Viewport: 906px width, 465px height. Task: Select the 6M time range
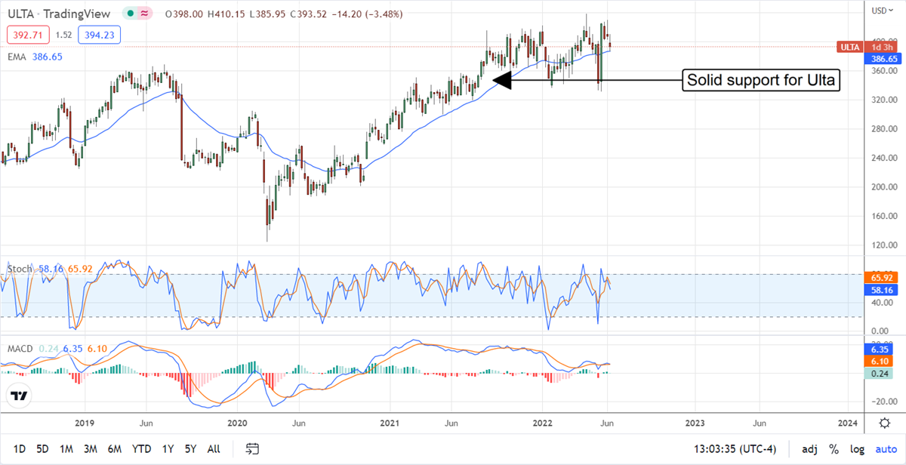click(x=115, y=449)
